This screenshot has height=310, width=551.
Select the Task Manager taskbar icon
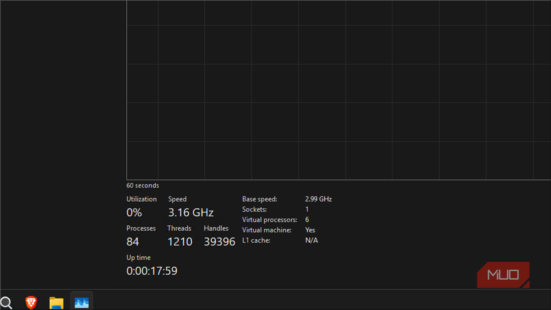tap(81, 302)
